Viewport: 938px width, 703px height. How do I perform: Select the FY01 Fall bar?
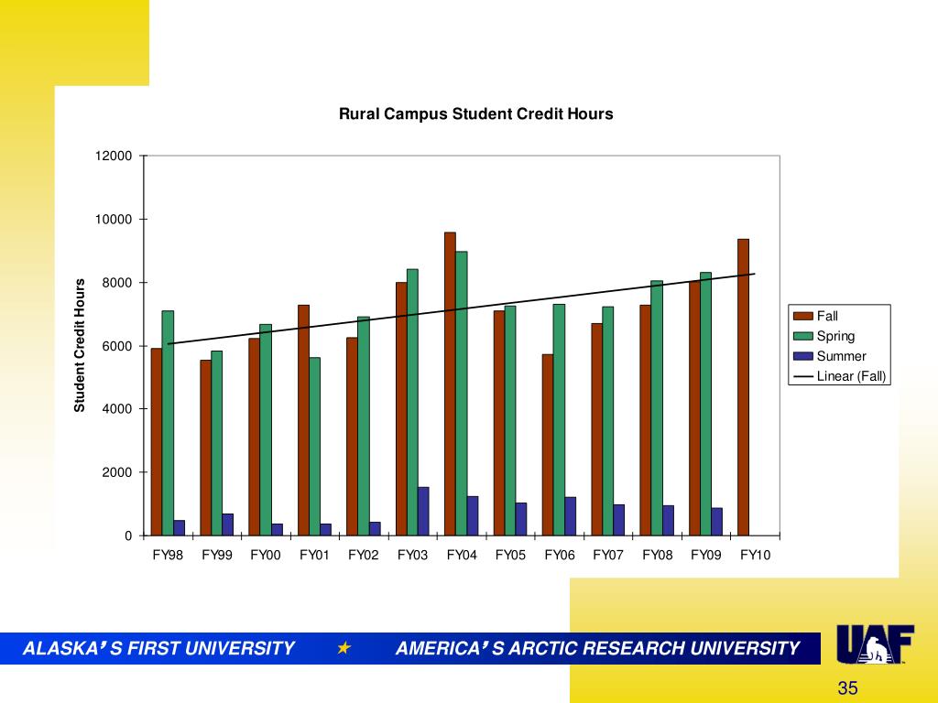click(x=303, y=420)
